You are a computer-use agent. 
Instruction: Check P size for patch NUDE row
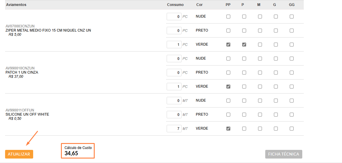coord(244,59)
